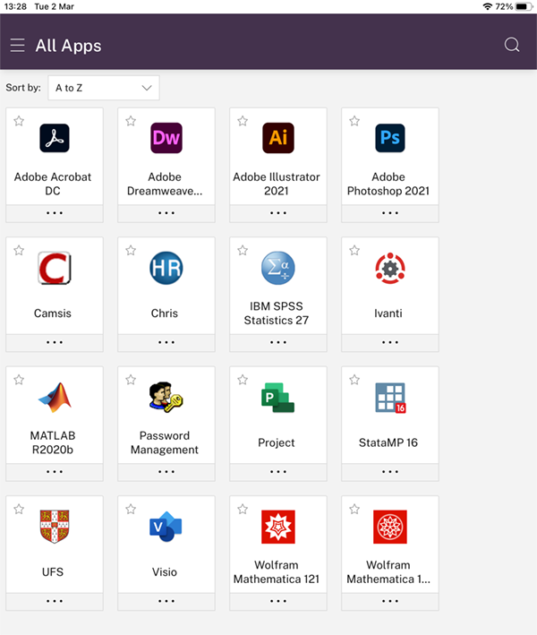Show Project more options dots
The width and height of the screenshot is (537, 635).
(x=278, y=472)
